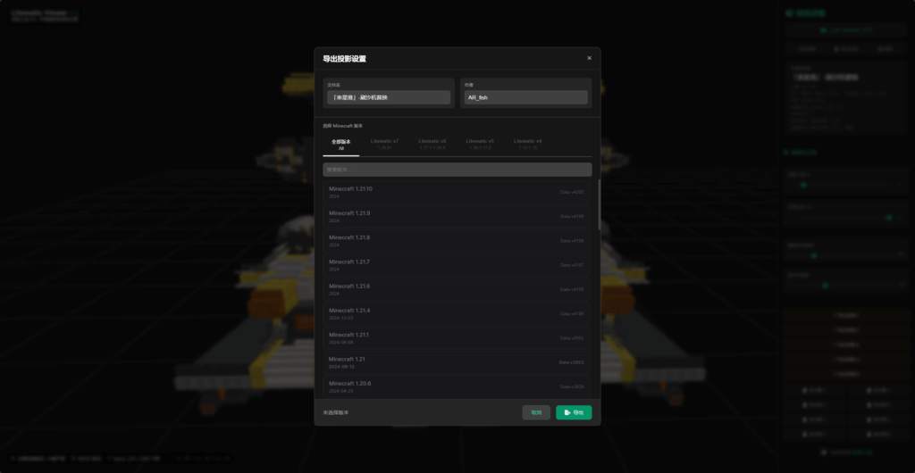This screenshot has width=915, height=473.
Task: Select Minecraft 1.21.10 from the version list
Action: click(x=456, y=192)
